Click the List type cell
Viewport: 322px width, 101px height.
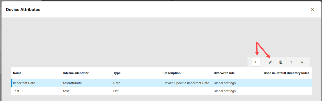pyautogui.click(x=116, y=91)
